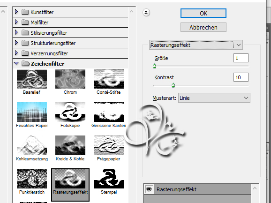The width and height of the screenshot is (271, 203).
Task: Hide the Rasterungseffekt effect layer eye
Action: (149, 189)
